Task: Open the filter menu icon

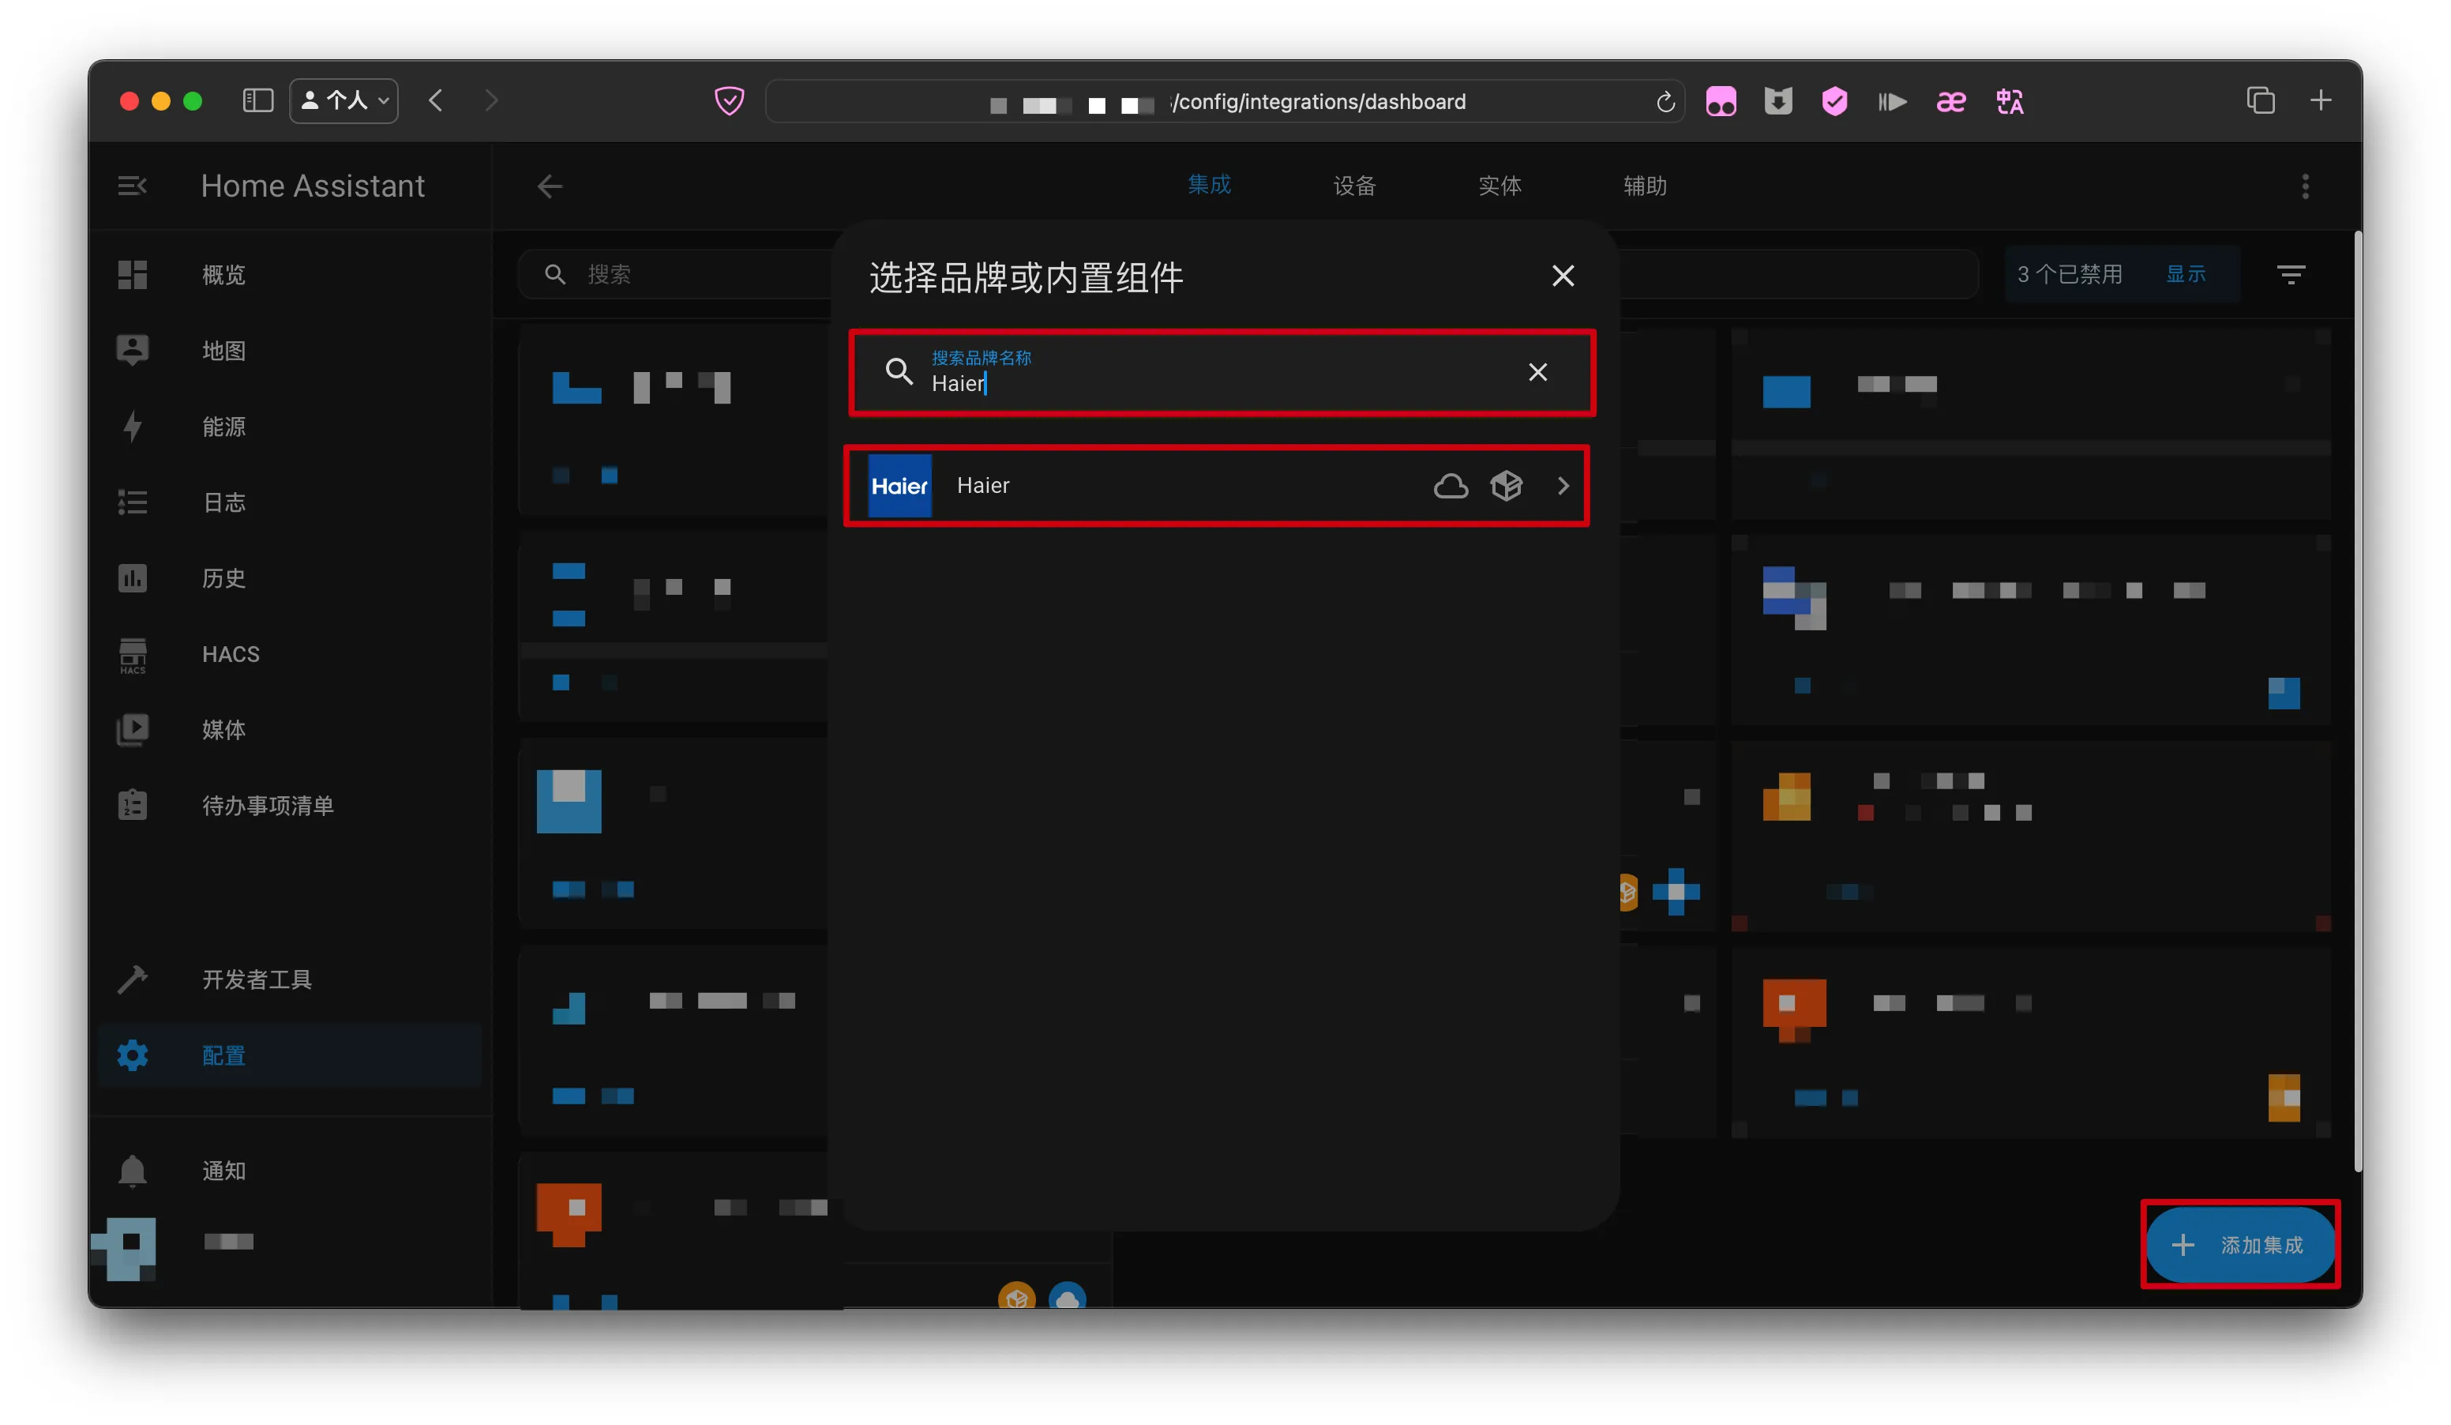Action: [2291, 274]
